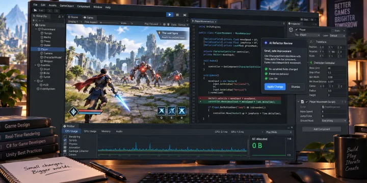Open the Ground Mask dropdown showing Everything

pyautogui.click(x=334, y=120)
